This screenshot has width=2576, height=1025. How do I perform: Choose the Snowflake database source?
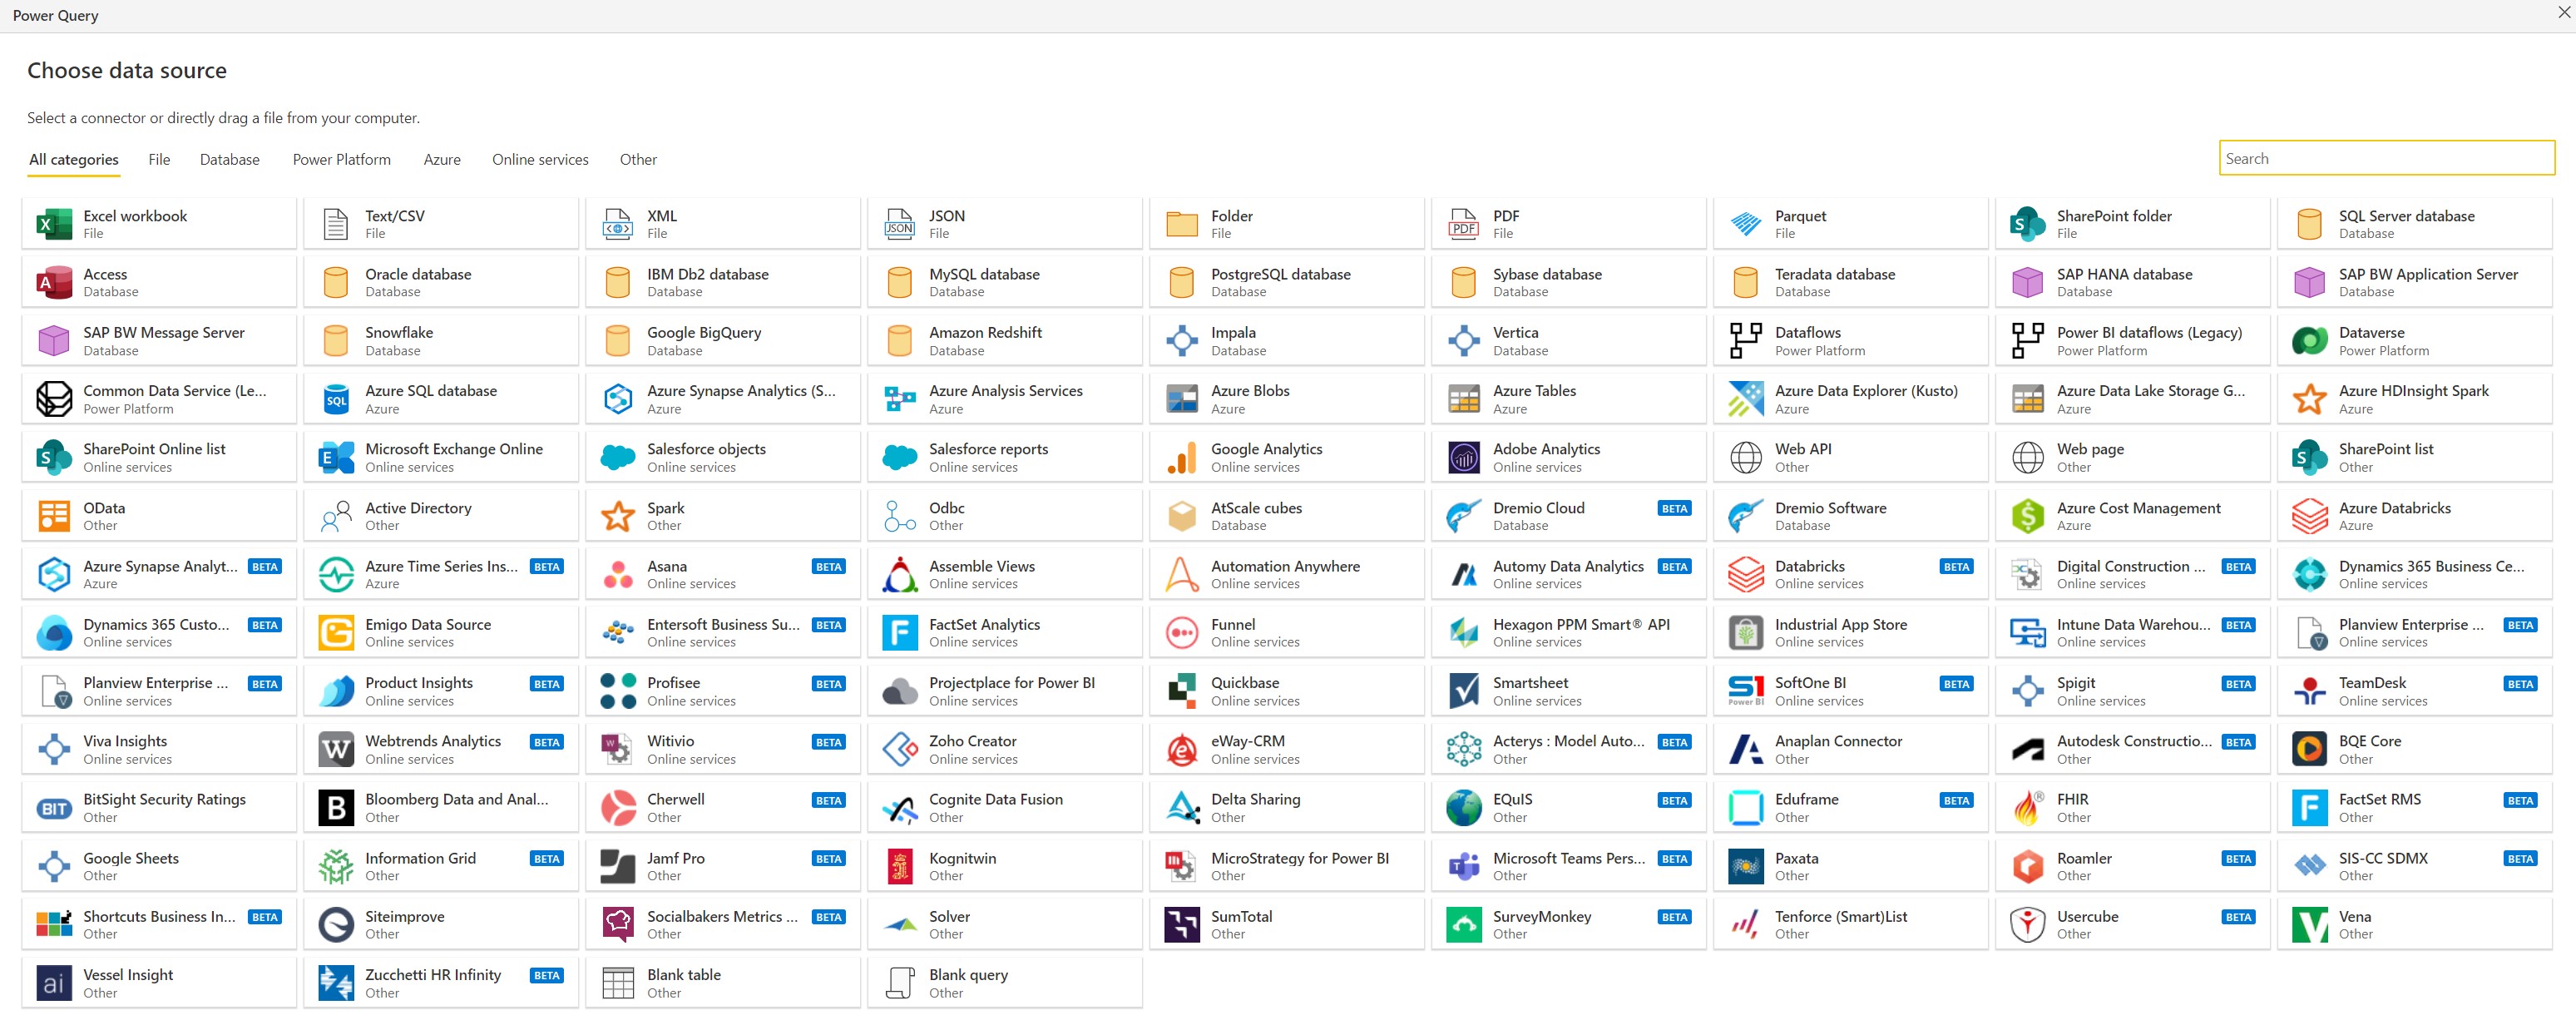pyautogui.click(x=441, y=339)
